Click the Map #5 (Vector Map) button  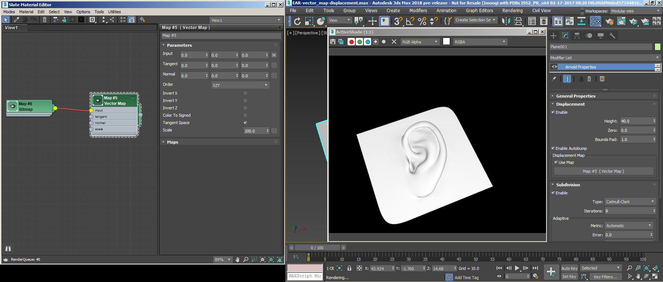point(603,171)
